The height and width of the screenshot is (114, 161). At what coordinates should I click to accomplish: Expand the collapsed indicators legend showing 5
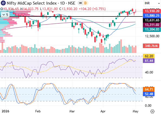5,15
